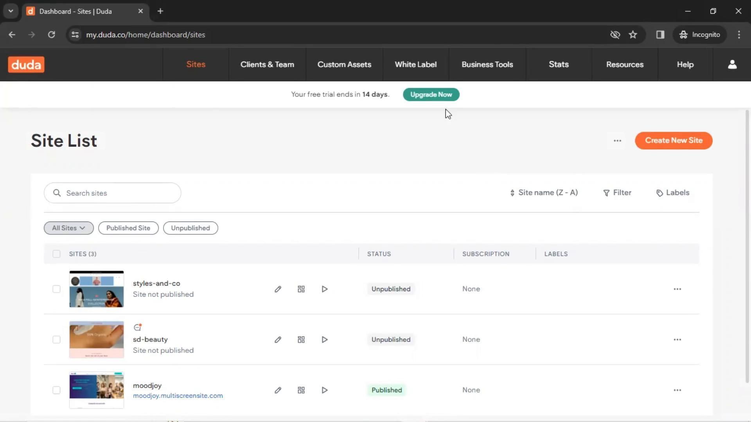Open the user account profile icon
The image size is (751, 422).
coord(732,64)
